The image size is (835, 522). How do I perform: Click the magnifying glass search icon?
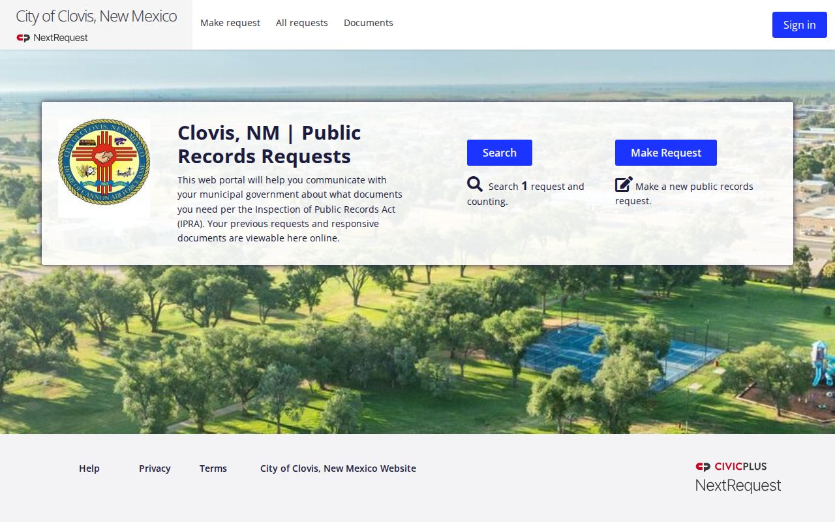coord(475,185)
